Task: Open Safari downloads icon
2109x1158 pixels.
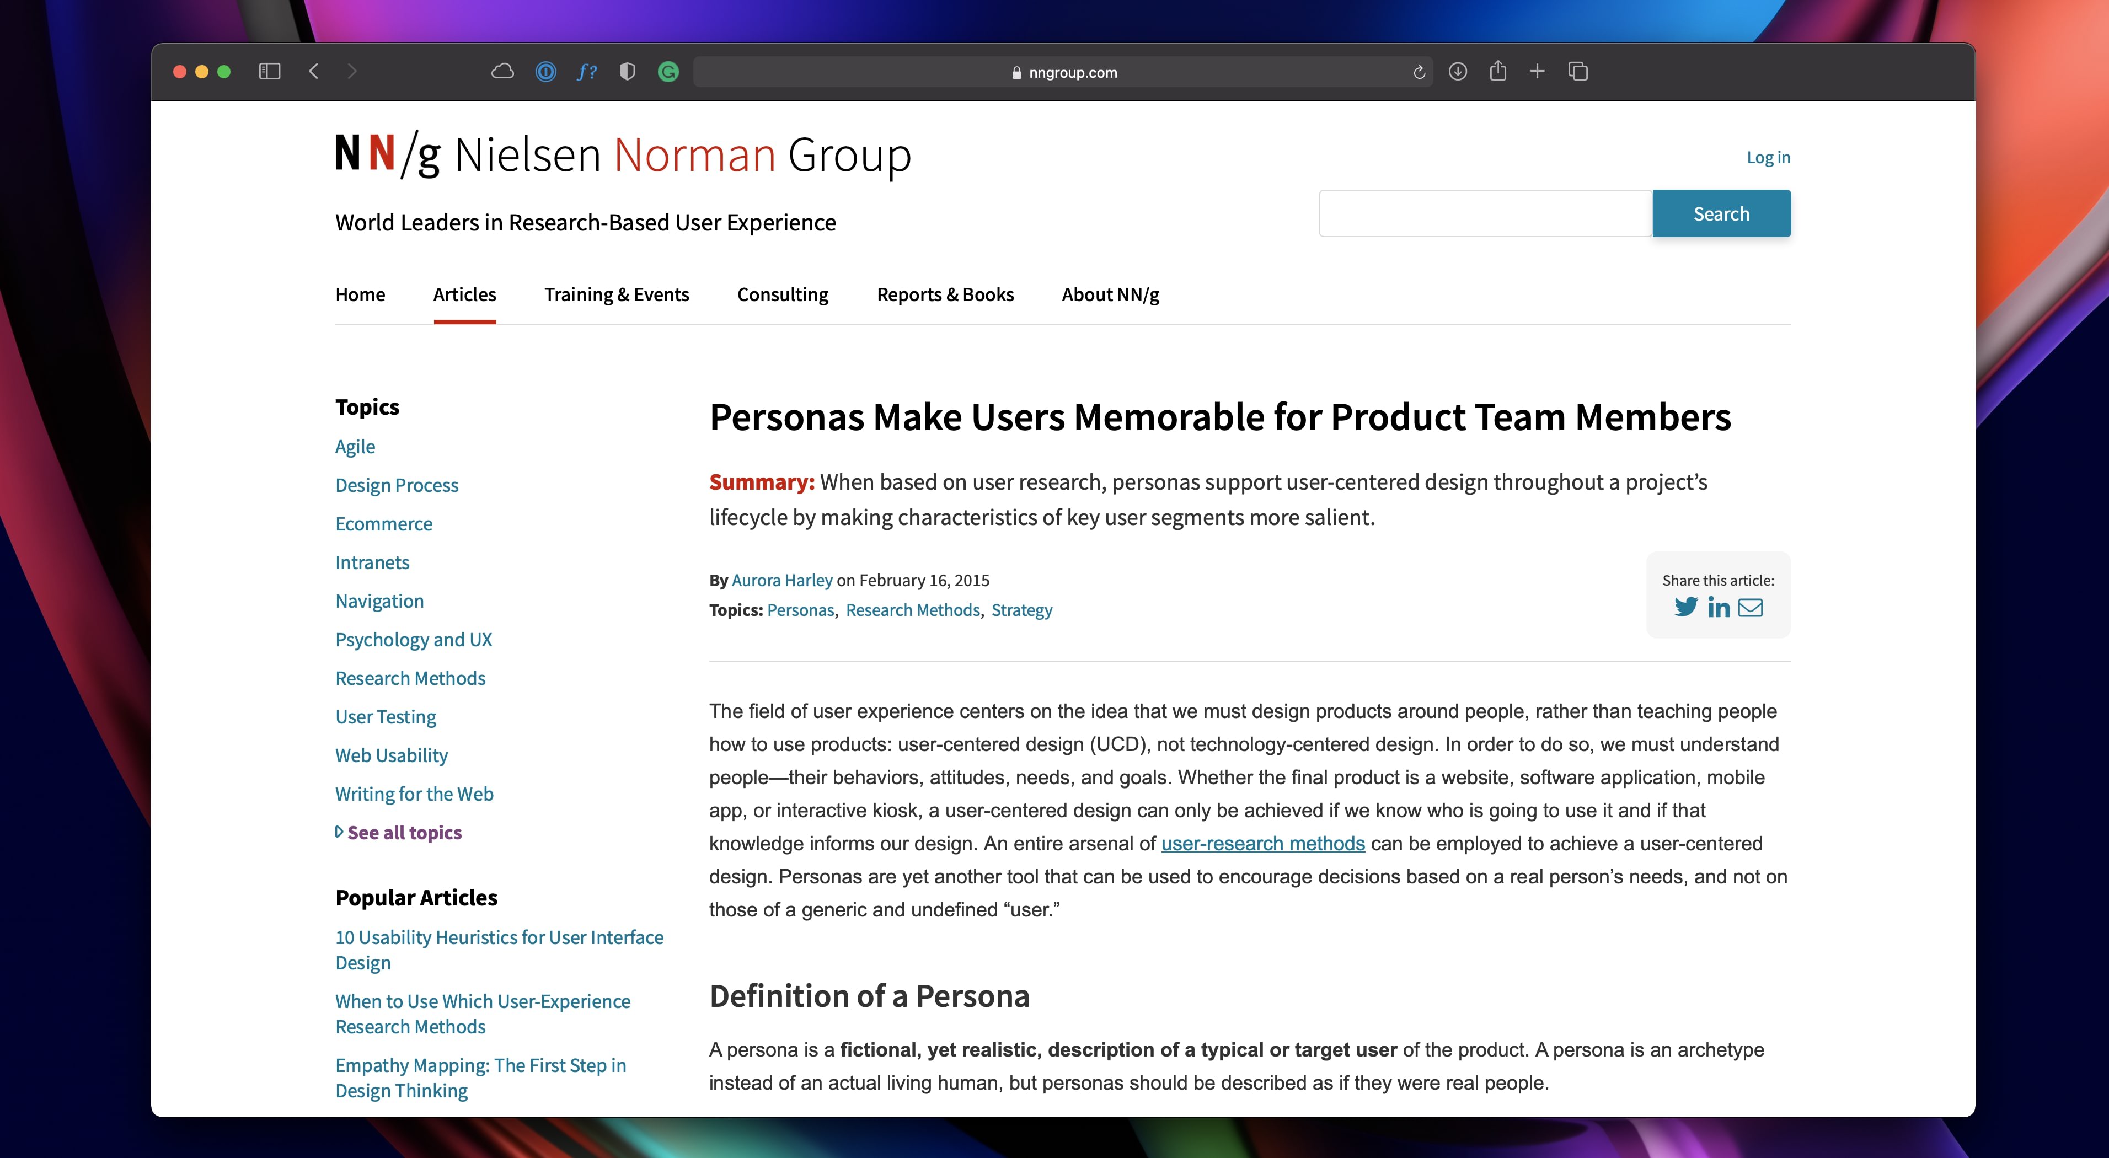Action: coord(1457,71)
